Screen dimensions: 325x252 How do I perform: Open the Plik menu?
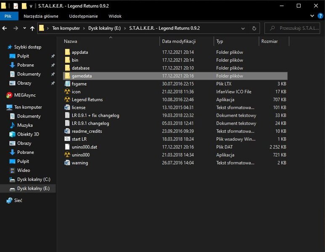point(8,16)
